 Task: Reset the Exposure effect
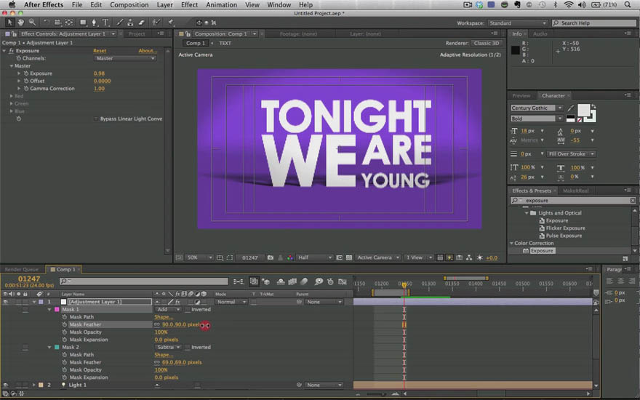coord(100,51)
